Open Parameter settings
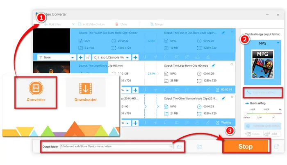 [263, 93]
